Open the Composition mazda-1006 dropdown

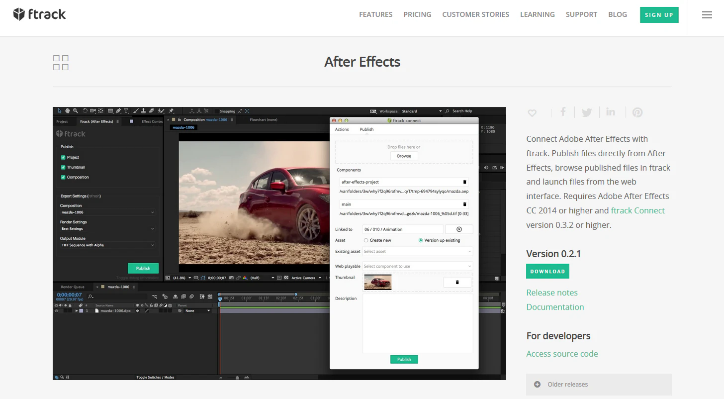coord(107,212)
